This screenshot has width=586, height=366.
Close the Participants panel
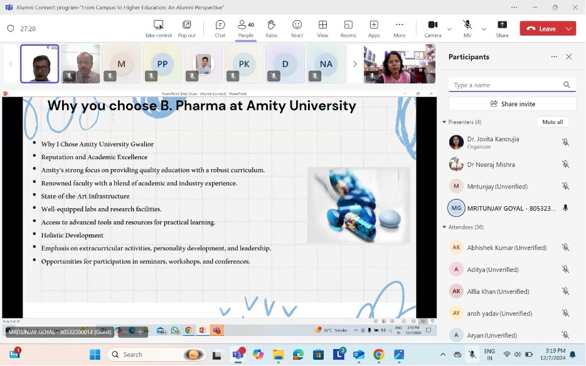[x=569, y=57]
